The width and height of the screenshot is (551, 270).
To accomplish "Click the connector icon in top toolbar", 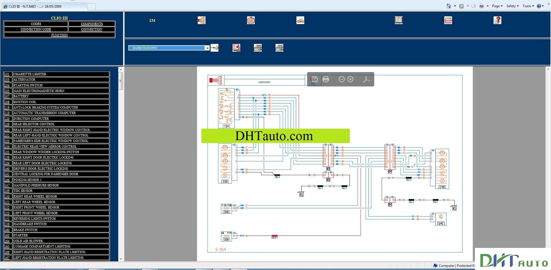I will pos(251,20).
